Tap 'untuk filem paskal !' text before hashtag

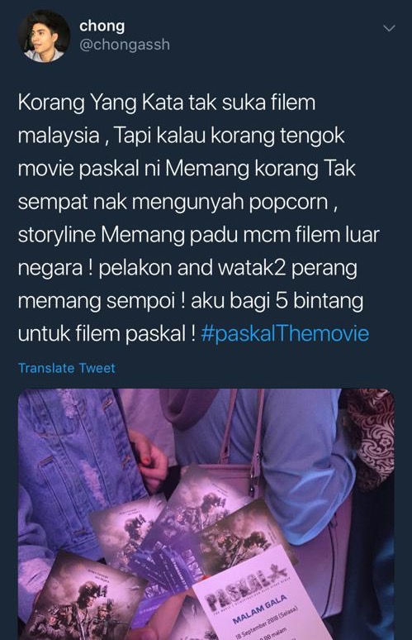(x=107, y=333)
